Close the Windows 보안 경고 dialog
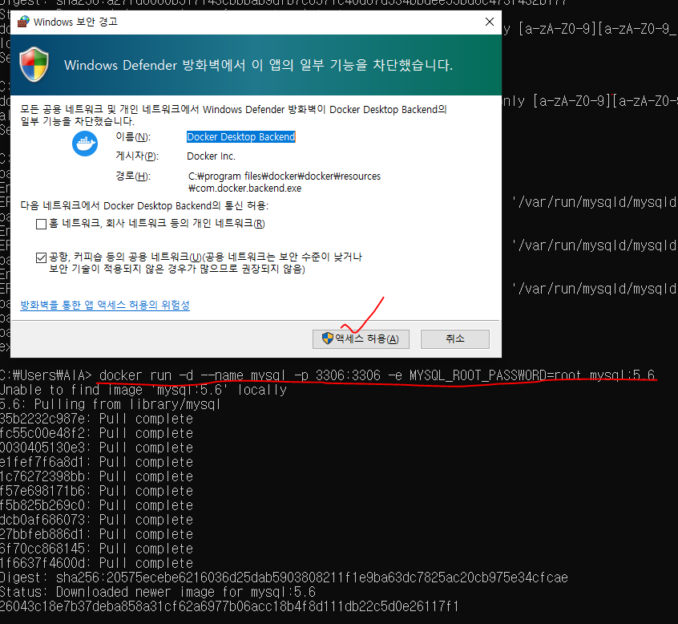Image resolution: width=678 pixels, height=624 pixels. tap(490, 22)
